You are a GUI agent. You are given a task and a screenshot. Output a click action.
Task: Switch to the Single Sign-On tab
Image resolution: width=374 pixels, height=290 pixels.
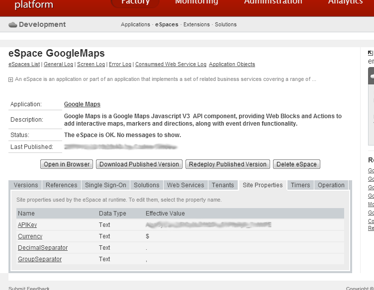pyautogui.click(x=105, y=185)
